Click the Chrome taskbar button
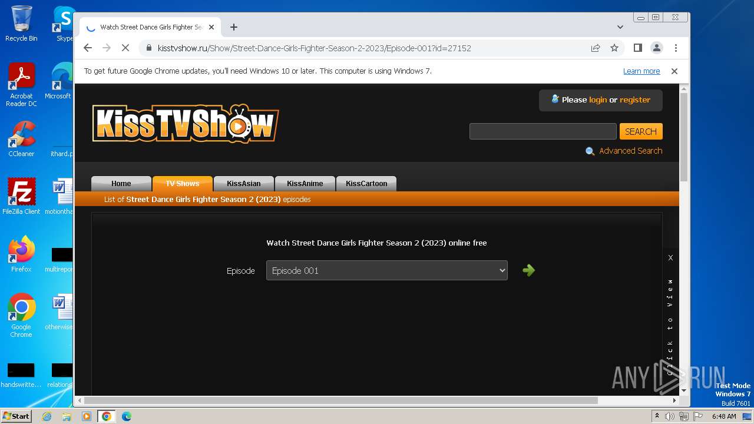 coord(107,416)
